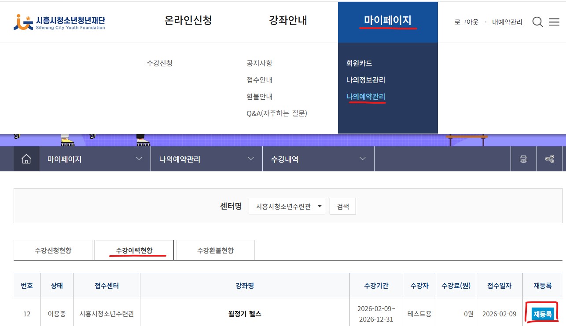The width and height of the screenshot is (566, 326).
Task: Click the 이용중 status cell
Action: [x=57, y=314]
